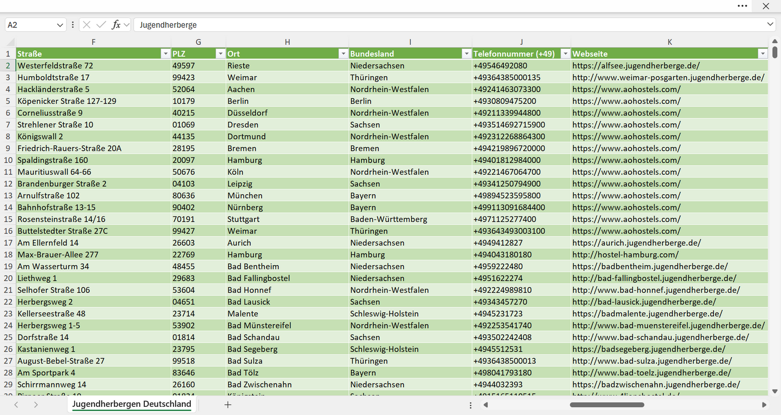Screen dimensions: 781x415
Task: Open the Name Box dropdown arrow
Action: (x=59, y=25)
